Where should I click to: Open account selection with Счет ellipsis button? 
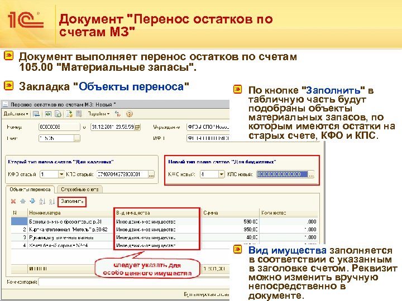click(x=77, y=138)
